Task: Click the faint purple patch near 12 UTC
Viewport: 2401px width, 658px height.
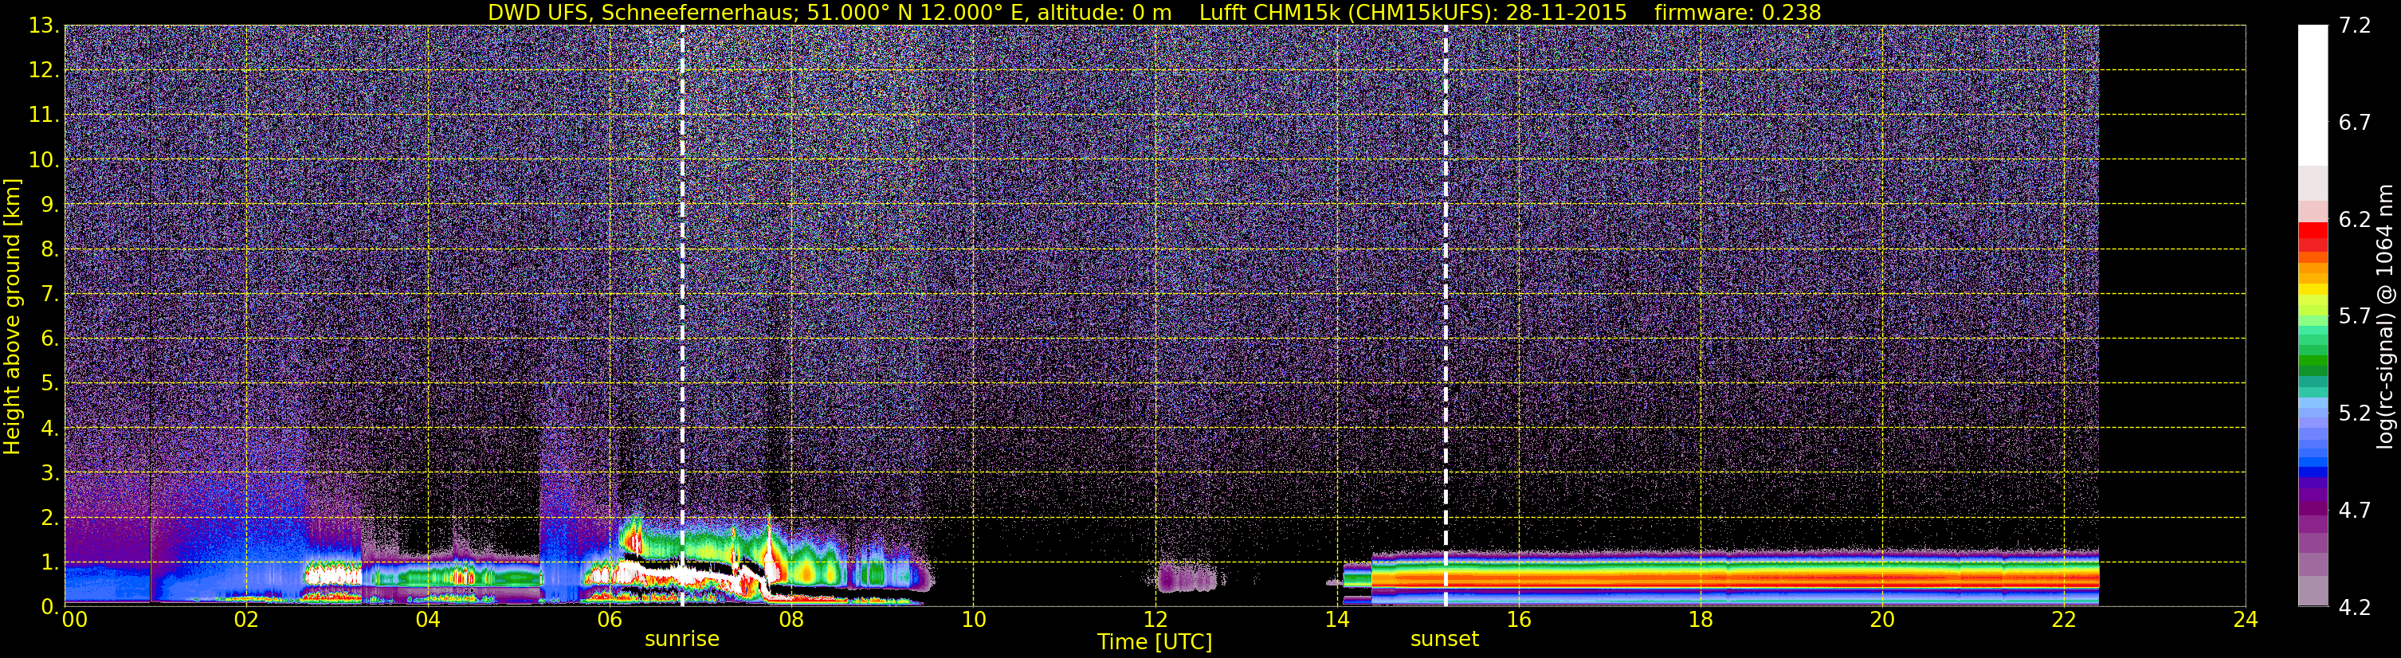Action: click(x=1186, y=578)
